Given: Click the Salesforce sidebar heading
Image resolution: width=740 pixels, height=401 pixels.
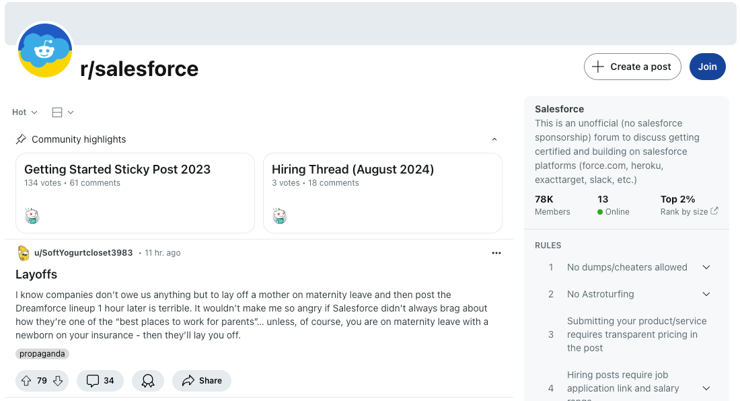Looking at the screenshot, I should (559, 109).
